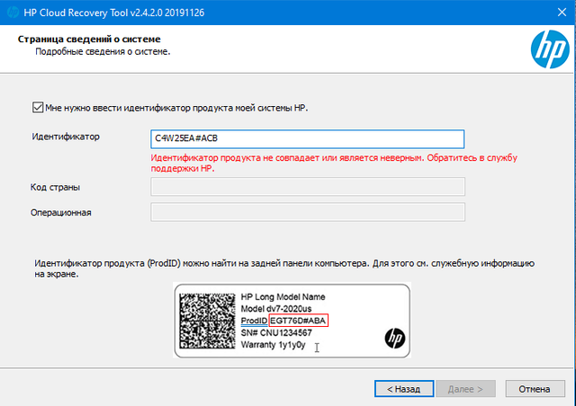Click the red product ID error message
The image size is (576, 406).
click(x=334, y=163)
